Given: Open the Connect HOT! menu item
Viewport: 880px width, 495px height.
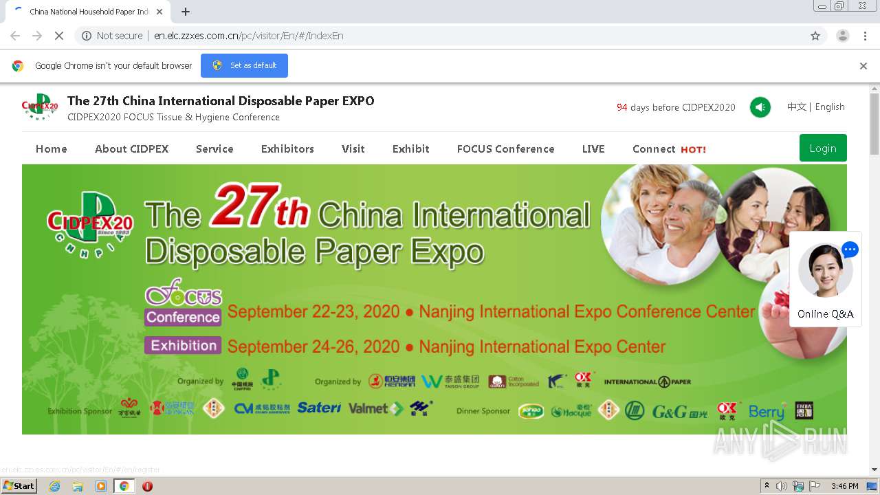Looking at the screenshot, I should (669, 148).
